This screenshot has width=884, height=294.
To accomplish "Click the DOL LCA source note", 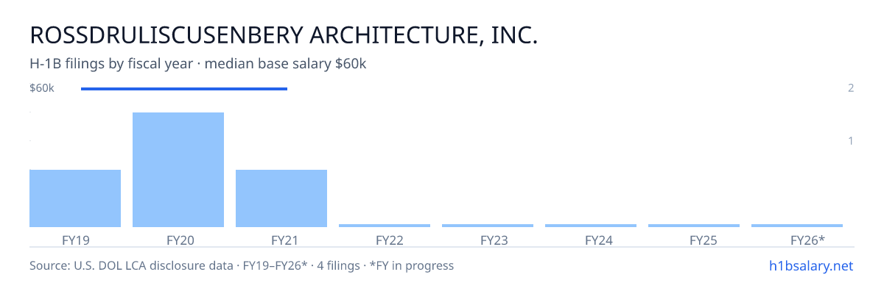I will click(x=242, y=265).
